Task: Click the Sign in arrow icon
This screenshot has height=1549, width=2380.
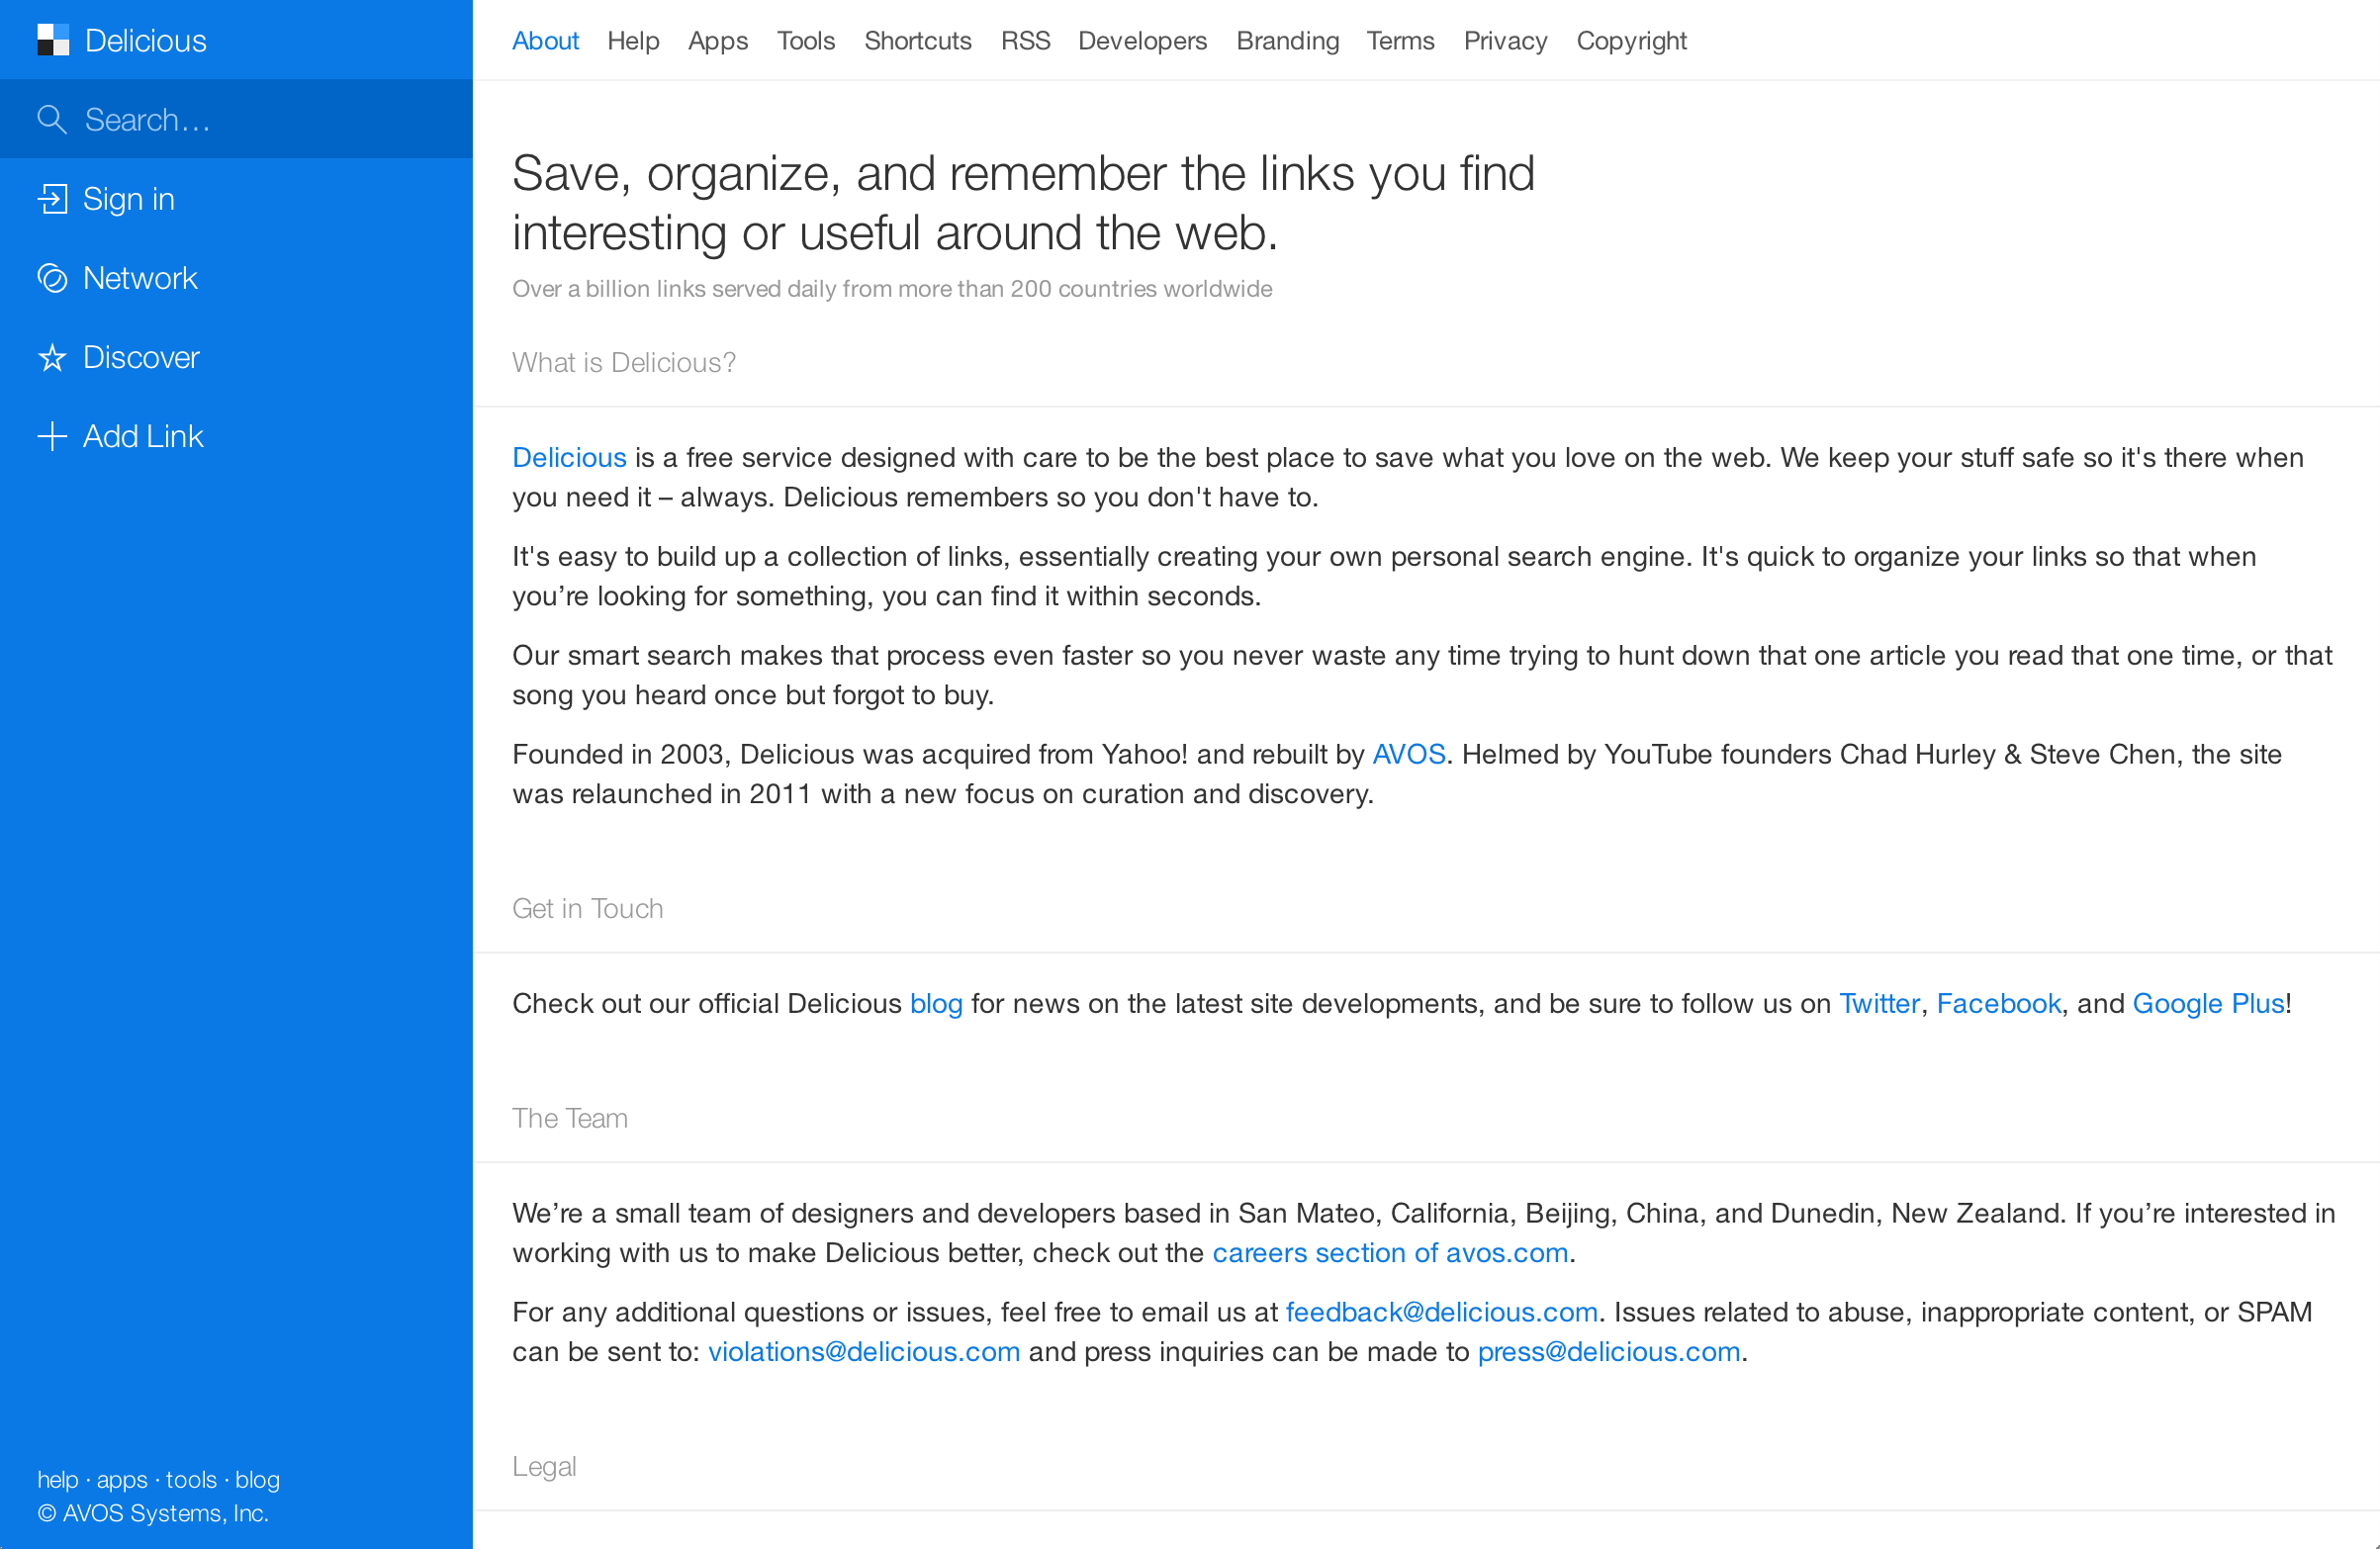Action: pyautogui.click(x=52, y=198)
